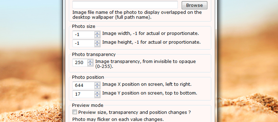Click the image width value field
Image resolution: width=278 pixels, height=122 pixels.
click(83, 35)
